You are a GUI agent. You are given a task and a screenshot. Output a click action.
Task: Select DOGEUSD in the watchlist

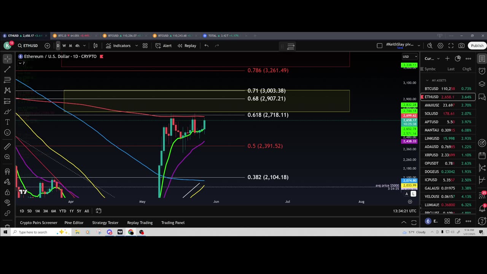point(448,172)
